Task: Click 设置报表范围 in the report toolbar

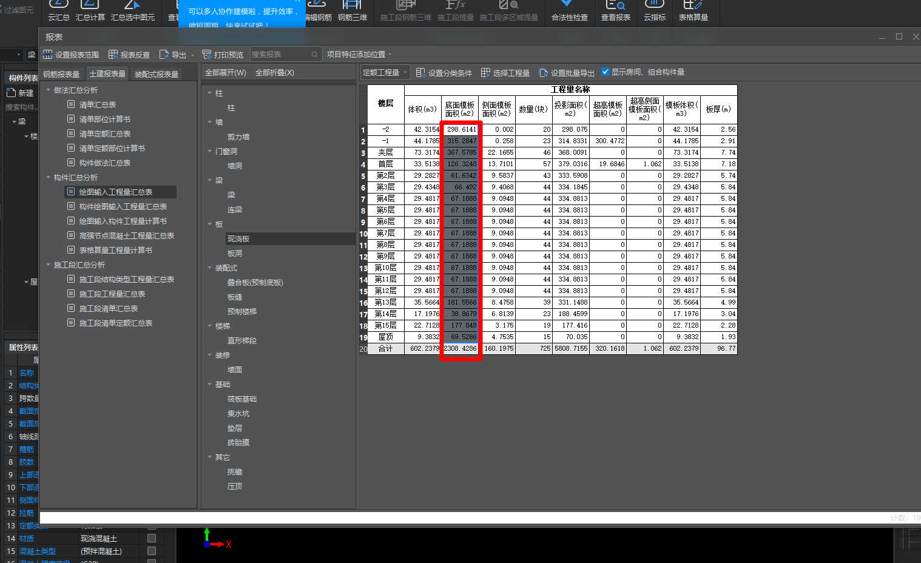Action: [71, 55]
